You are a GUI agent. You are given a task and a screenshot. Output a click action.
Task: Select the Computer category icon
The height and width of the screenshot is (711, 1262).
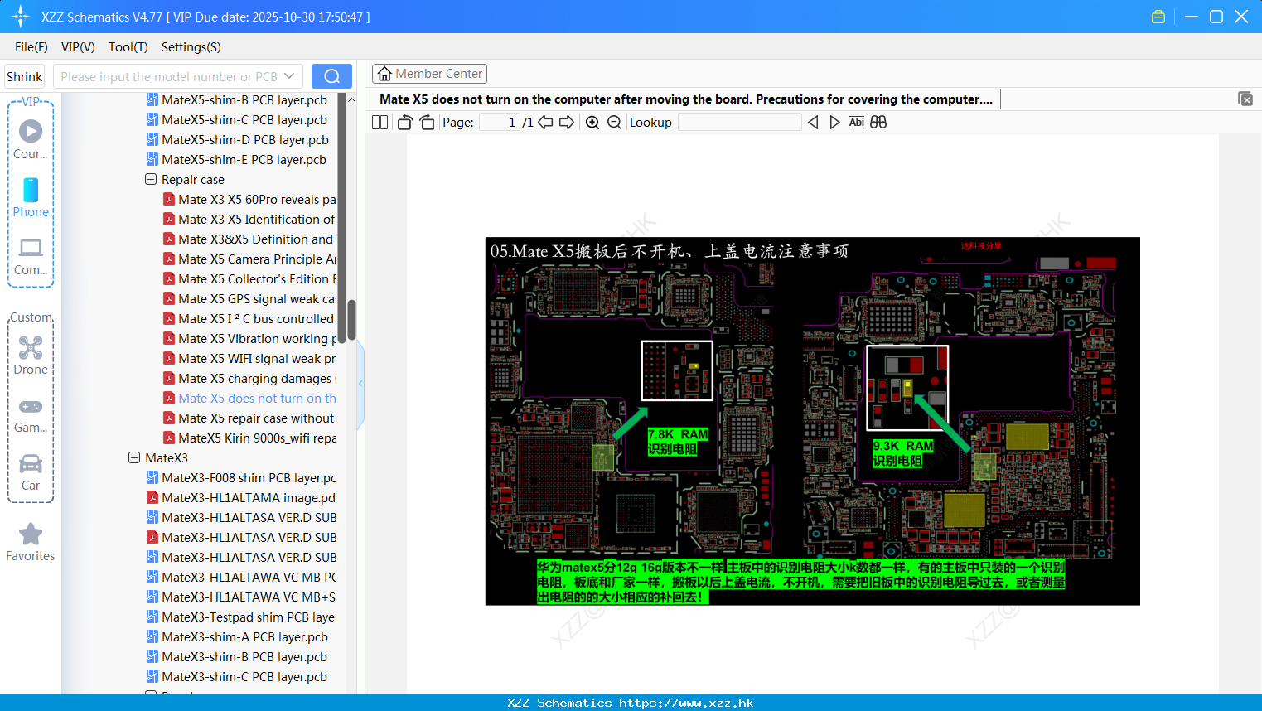31,256
